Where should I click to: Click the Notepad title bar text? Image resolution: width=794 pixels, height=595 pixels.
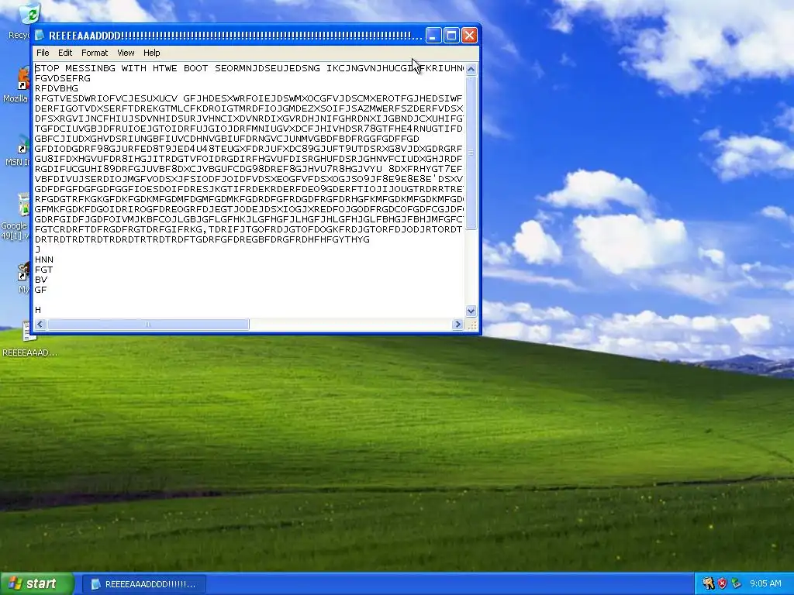tap(236, 36)
